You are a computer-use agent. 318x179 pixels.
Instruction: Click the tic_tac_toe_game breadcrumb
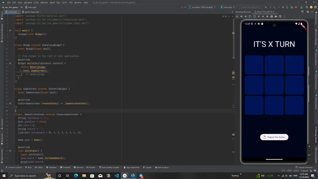(10, 7)
